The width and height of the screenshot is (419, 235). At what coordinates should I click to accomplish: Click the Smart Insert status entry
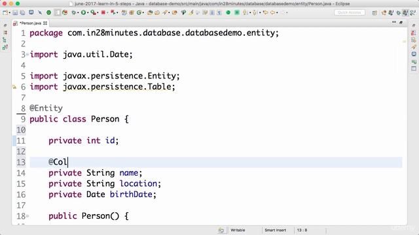(x=275, y=230)
